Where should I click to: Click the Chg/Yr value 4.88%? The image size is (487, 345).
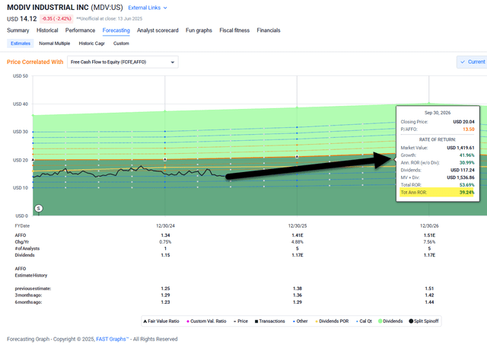(x=298, y=242)
